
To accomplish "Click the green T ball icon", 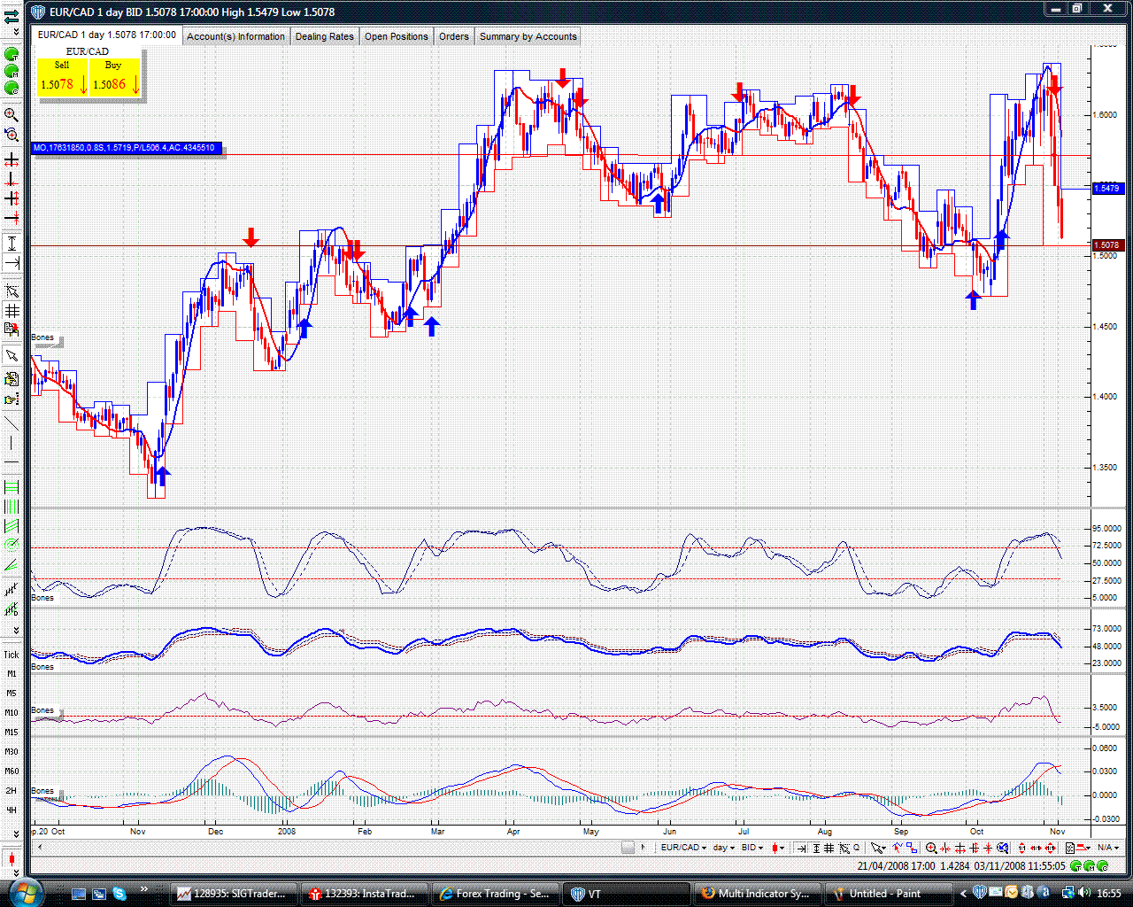I will coord(12,54).
